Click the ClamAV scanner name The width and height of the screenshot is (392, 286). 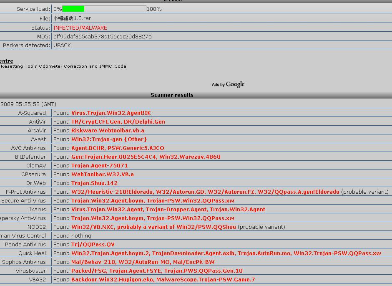click(36, 165)
